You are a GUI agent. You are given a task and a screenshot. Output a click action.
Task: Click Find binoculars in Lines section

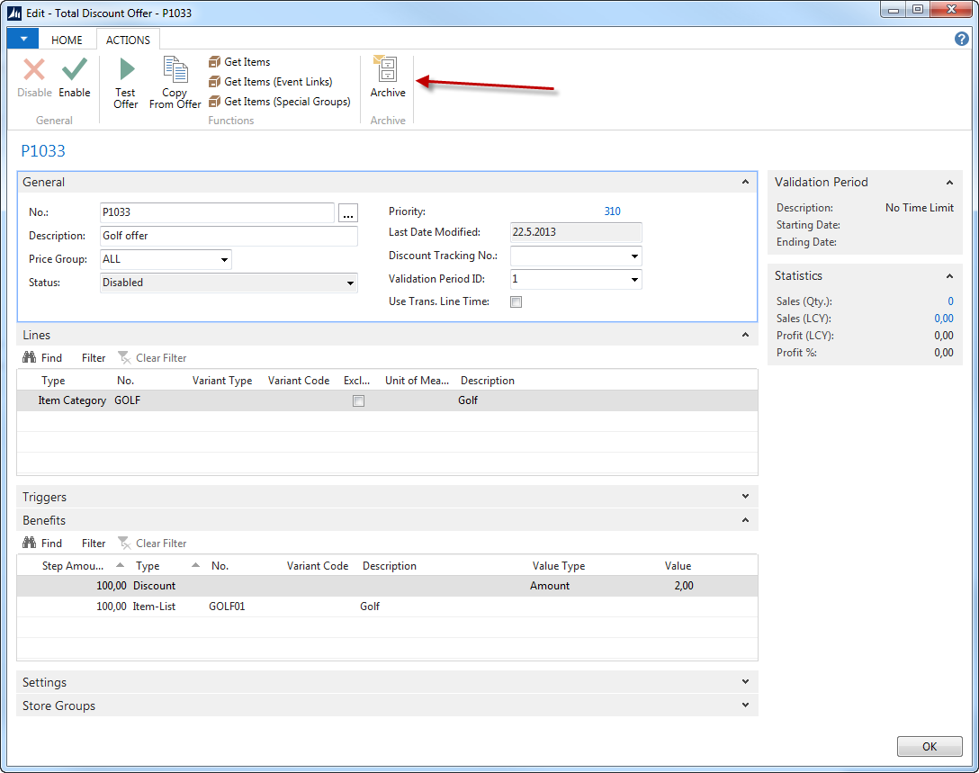[x=30, y=358]
